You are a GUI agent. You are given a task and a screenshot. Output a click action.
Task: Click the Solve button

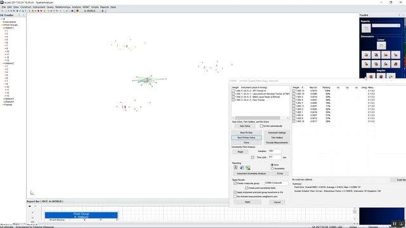(246, 142)
